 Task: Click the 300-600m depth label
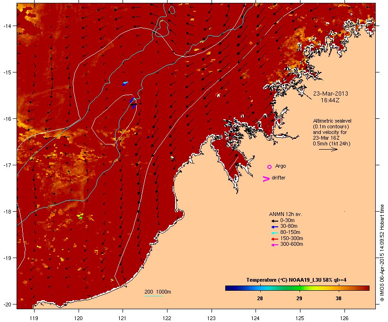click(291, 244)
